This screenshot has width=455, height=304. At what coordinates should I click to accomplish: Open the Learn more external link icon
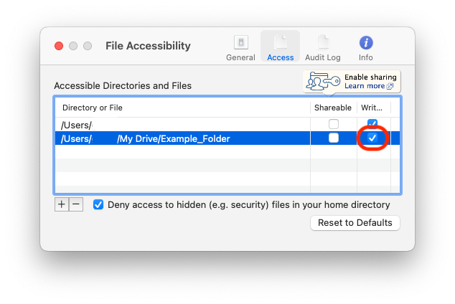tap(390, 86)
